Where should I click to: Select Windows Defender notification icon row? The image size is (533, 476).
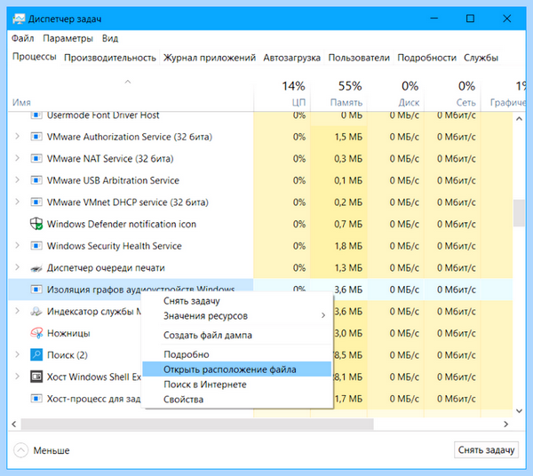click(x=260, y=224)
